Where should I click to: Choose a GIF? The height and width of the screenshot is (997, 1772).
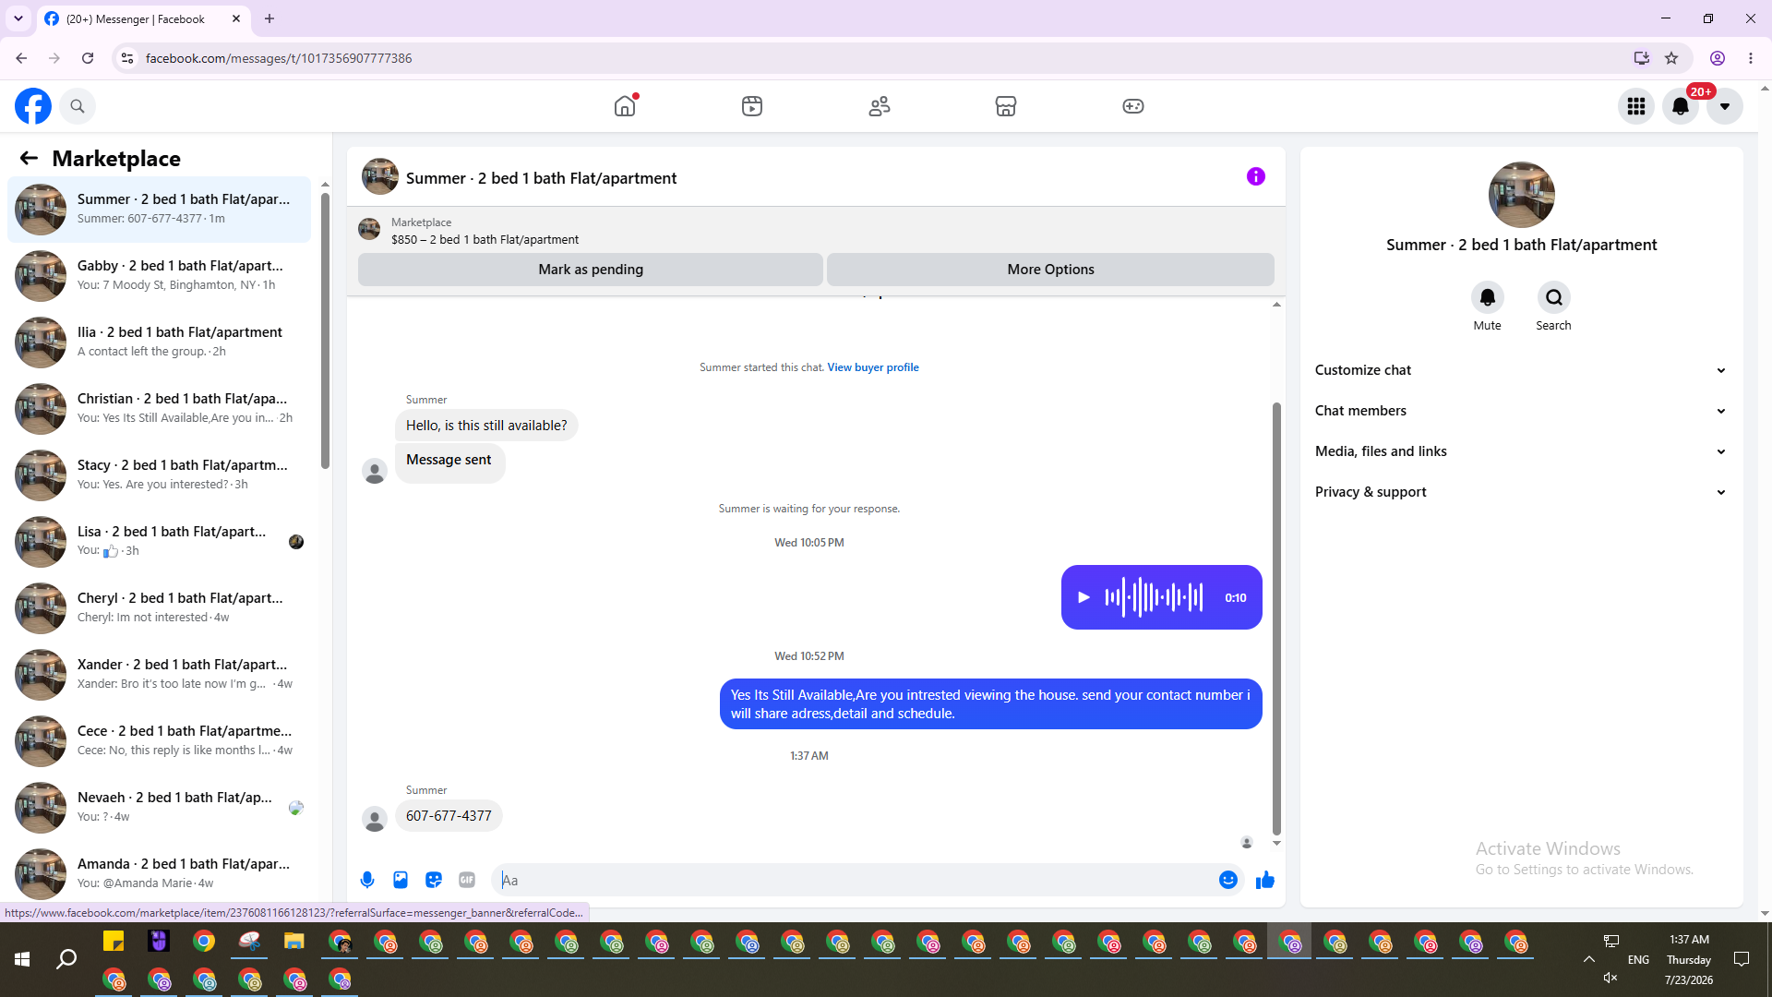[x=467, y=880]
